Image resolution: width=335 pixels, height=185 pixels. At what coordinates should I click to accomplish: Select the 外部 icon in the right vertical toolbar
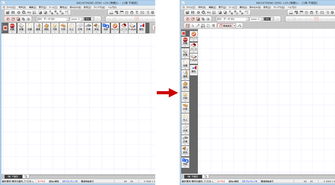click(x=185, y=107)
